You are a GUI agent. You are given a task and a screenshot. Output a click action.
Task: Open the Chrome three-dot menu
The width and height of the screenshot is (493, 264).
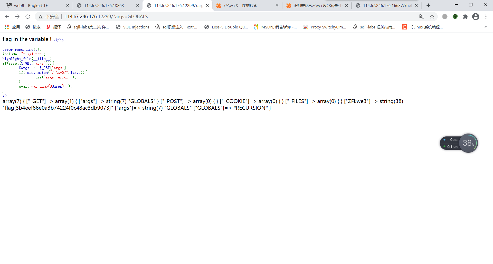coord(486,17)
